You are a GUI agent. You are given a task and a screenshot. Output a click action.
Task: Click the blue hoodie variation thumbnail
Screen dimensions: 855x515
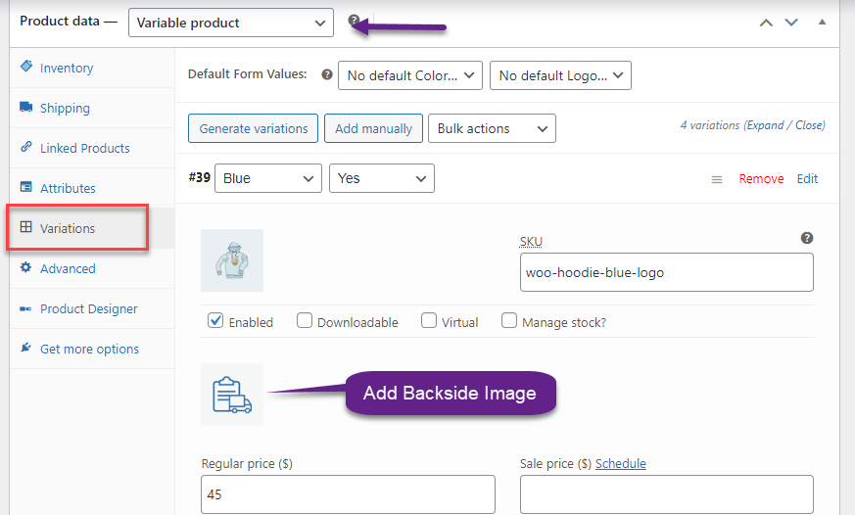tap(232, 260)
